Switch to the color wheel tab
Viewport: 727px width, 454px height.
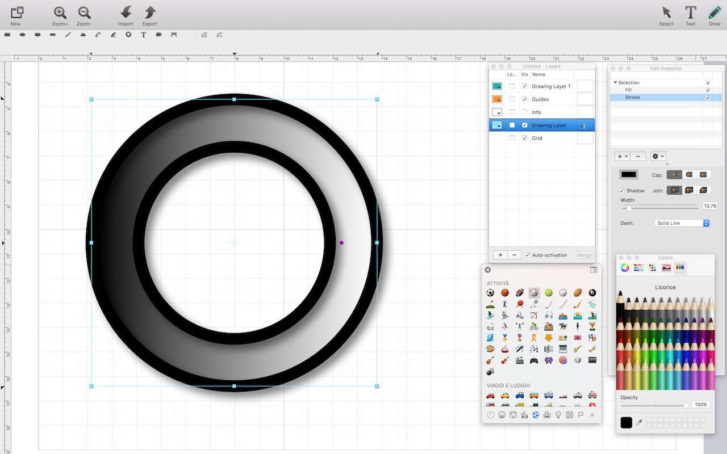(624, 267)
